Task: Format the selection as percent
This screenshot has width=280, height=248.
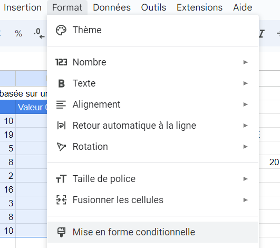Action: click(x=18, y=33)
